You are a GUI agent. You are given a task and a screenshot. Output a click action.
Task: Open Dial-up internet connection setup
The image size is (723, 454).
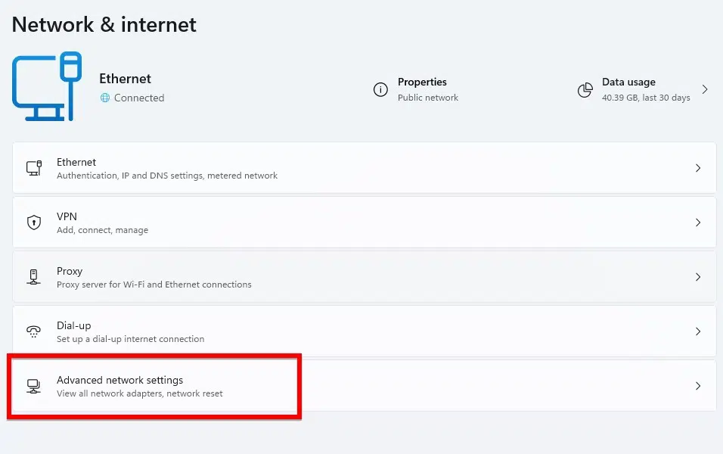click(x=365, y=331)
